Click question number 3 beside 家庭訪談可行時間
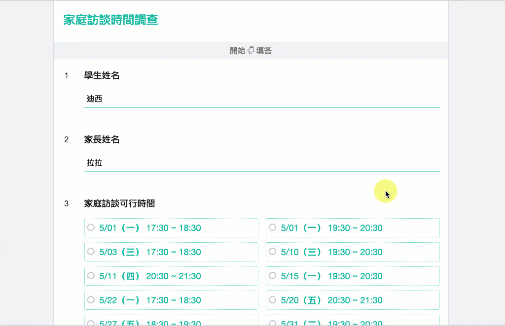The width and height of the screenshot is (505, 326). click(67, 203)
